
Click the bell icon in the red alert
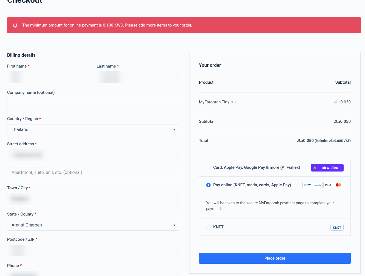(15, 25)
